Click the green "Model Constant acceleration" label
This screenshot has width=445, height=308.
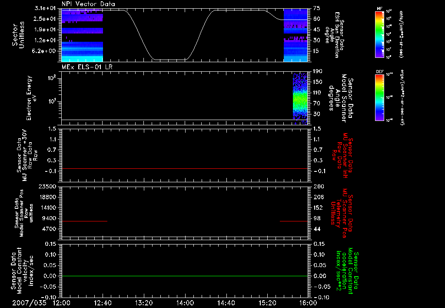347,271
